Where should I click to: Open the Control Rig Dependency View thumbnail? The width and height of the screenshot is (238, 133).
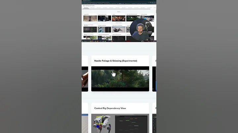click(120, 123)
